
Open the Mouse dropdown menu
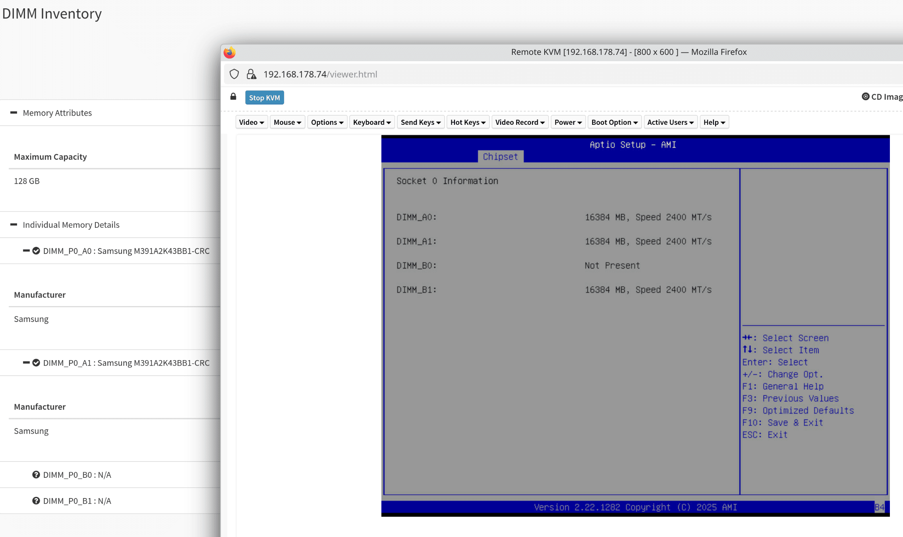(x=287, y=122)
